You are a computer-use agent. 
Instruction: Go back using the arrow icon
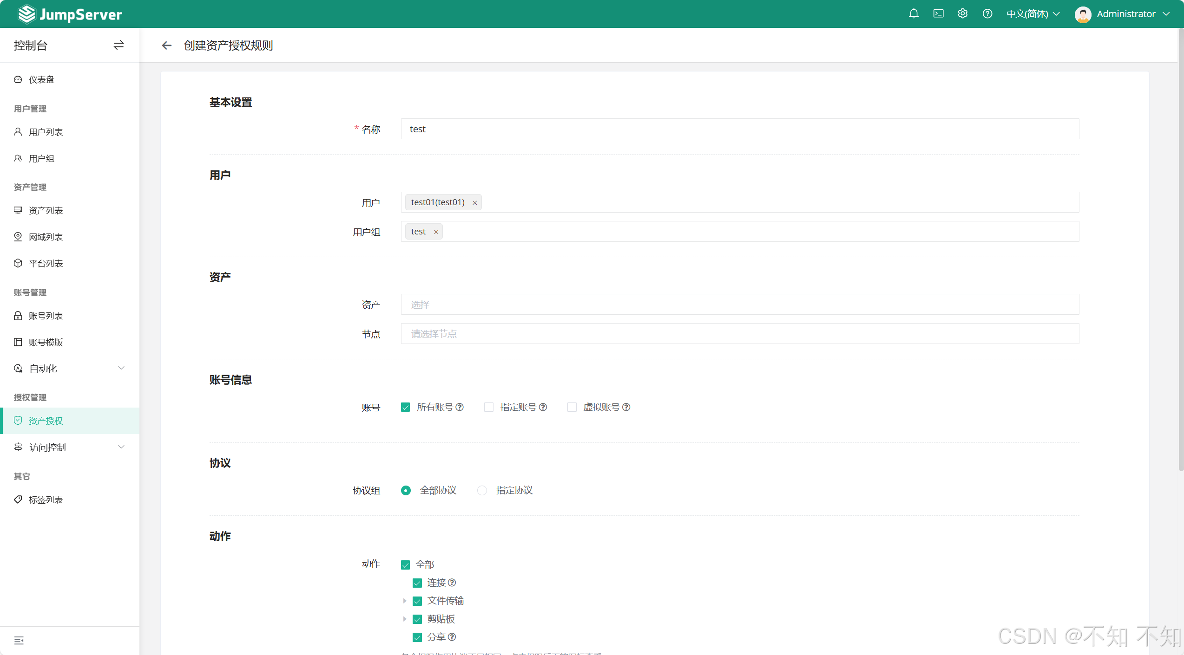(x=166, y=45)
